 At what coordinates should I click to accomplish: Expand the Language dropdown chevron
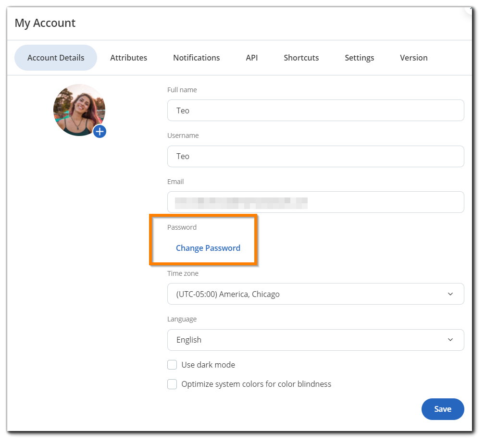click(x=450, y=340)
